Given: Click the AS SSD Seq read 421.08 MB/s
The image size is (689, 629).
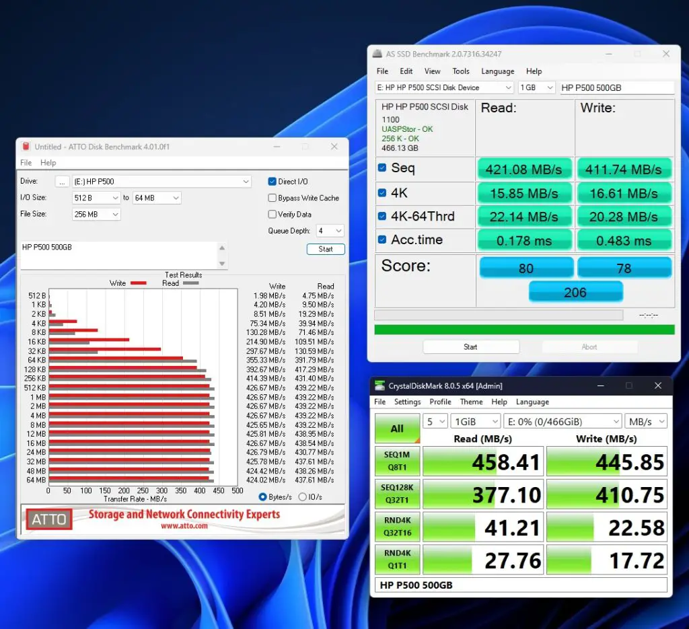Looking at the screenshot, I should tap(523, 169).
